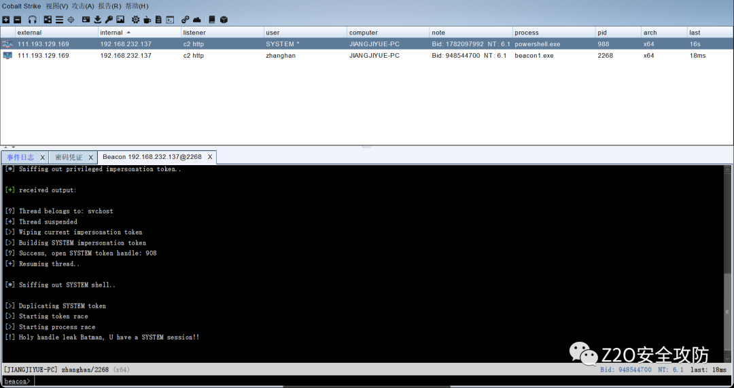
Task: Open help via the book icon
Action: (x=212, y=20)
